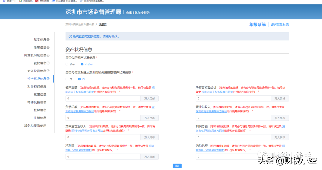This screenshot has height=170, width=322.
Task: Open tax bureau link under 资产总额
Action: (x=80, y=92)
